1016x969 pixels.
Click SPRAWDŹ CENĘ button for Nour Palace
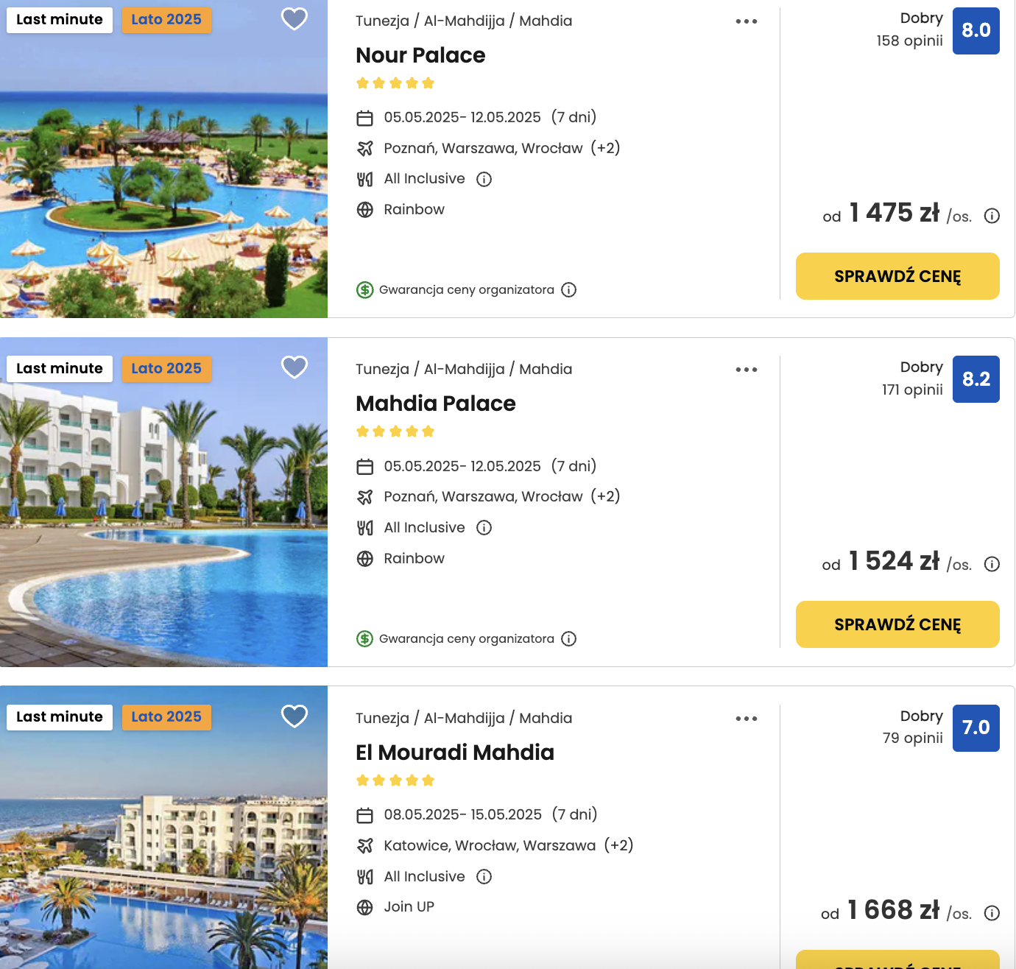897,276
